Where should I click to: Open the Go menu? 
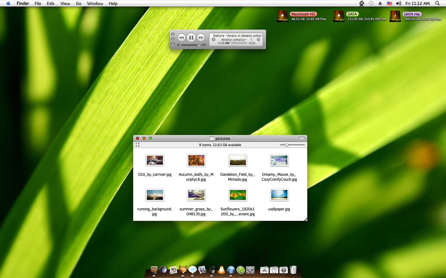pyautogui.click(x=79, y=3)
